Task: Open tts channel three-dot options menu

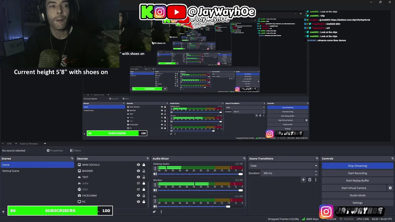Action: click(155, 201)
